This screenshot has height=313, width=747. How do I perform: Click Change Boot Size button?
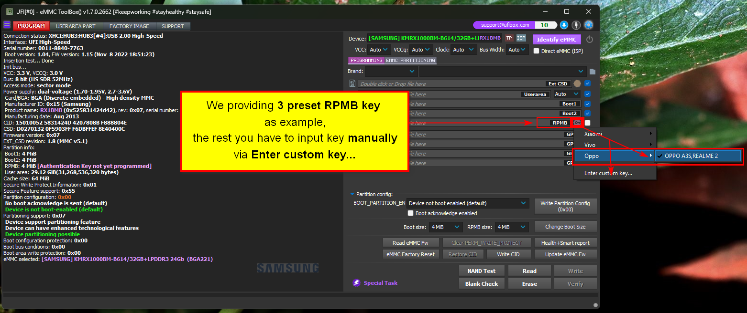click(566, 227)
